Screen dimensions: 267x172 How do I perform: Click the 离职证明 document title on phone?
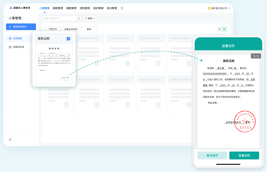coord(228,61)
